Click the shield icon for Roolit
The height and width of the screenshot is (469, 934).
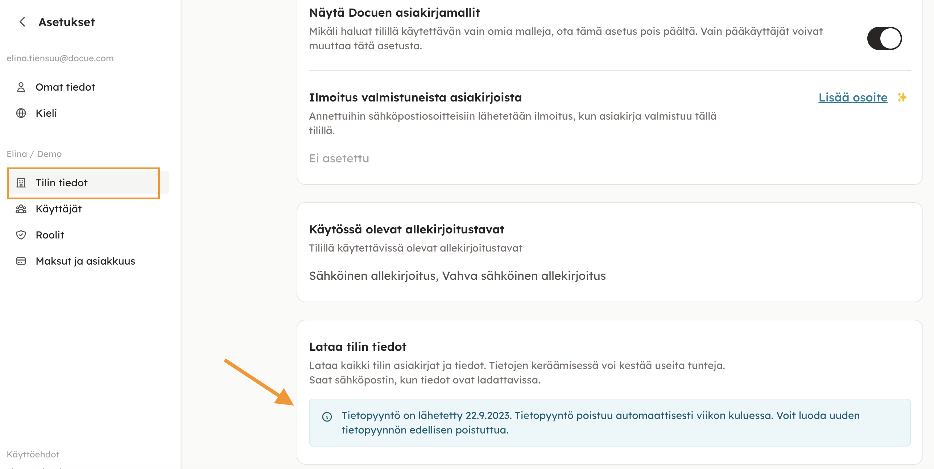coord(21,235)
